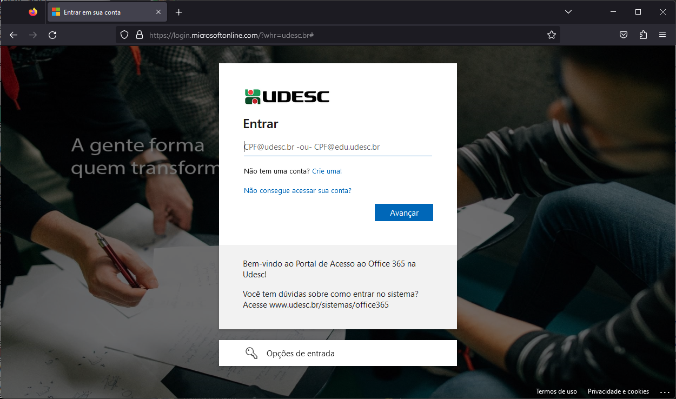This screenshot has width=676, height=399.
Task: Follow the "Crie uma!" link
Action: click(x=327, y=171)
